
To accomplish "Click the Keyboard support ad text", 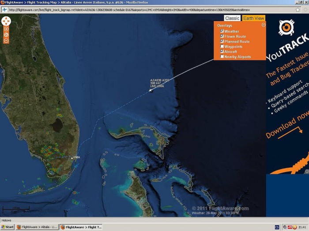I will [x=285, y=92].
